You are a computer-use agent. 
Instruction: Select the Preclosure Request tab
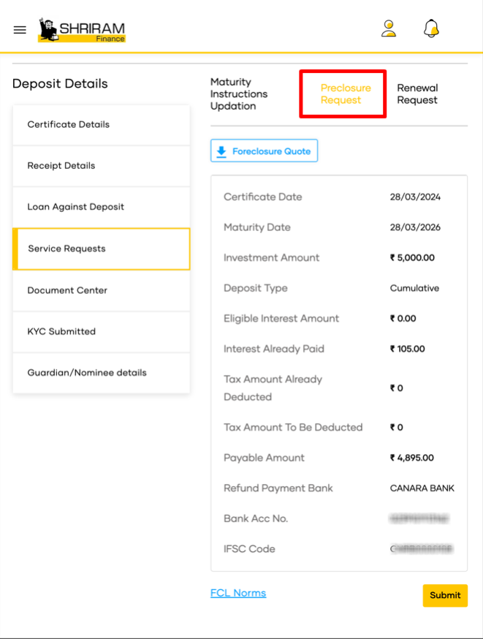(346, 94)
